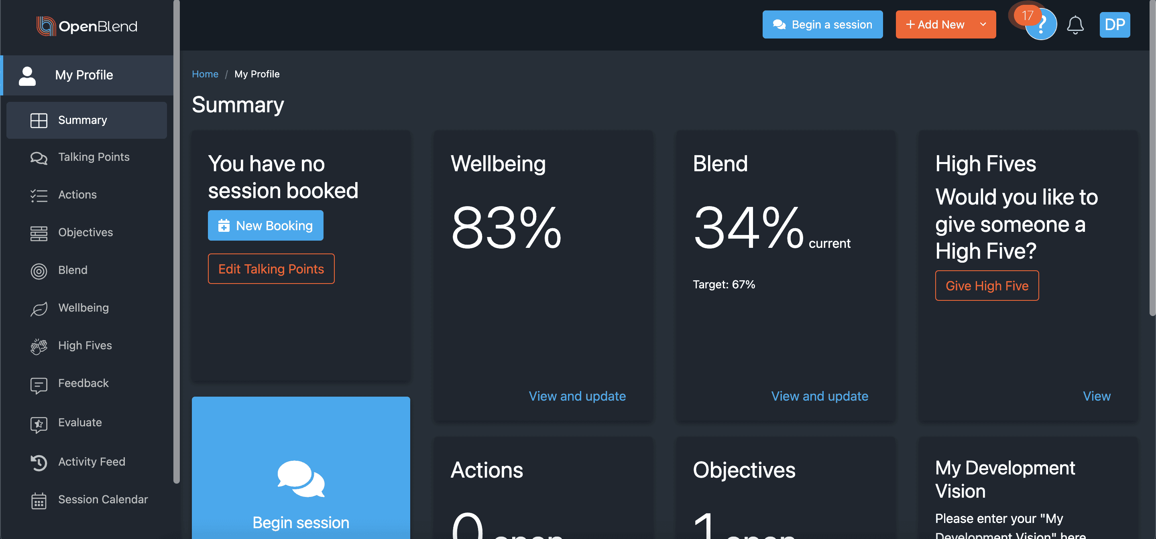Image resolution: width=1156 pixels, height=539 pixels.
Task: Open the notifications bell icon
Action: pos(1075,24)
